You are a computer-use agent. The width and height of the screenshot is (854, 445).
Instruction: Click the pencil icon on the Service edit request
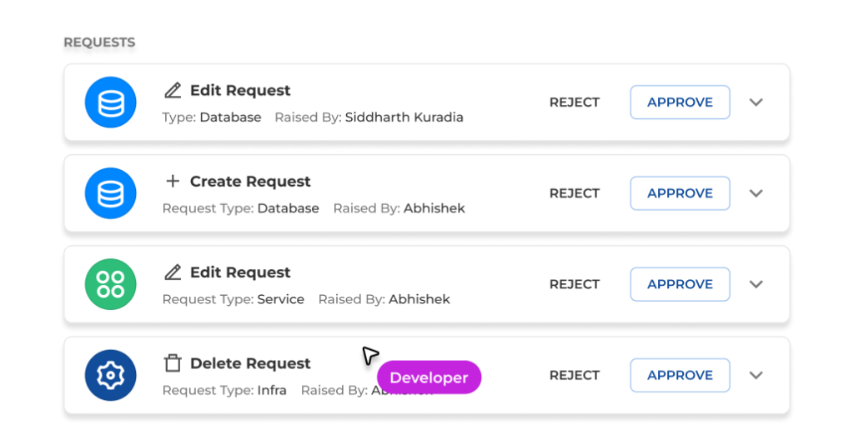173,272
